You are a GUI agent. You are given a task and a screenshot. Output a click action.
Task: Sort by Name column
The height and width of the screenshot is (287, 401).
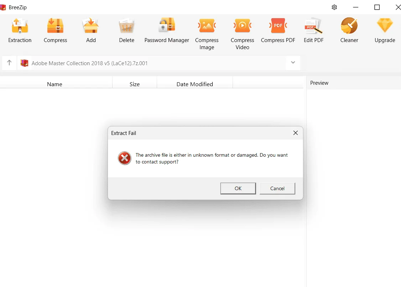click(54, 84)
